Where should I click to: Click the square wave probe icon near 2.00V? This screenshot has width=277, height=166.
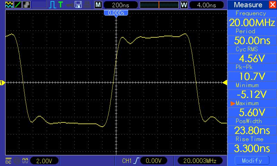click(25, 160)
